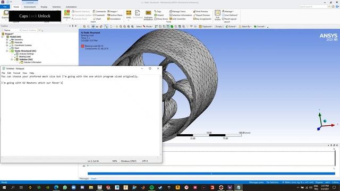The image size is (340, 191).
Task: Switch to Automation ribbon tab
Action: (71, 7)
